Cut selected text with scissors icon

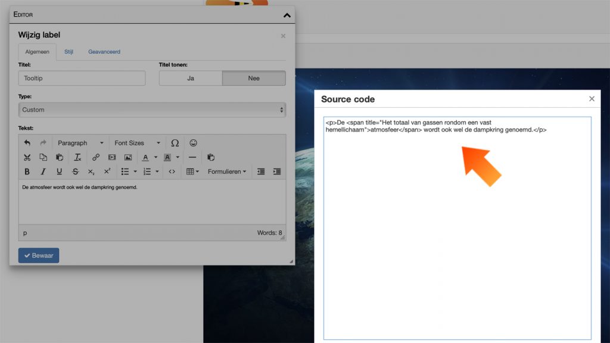27,157
